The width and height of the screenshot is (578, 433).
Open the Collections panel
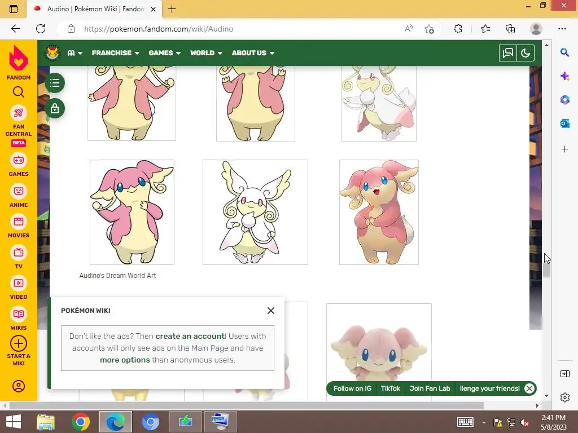click(510, 29)
